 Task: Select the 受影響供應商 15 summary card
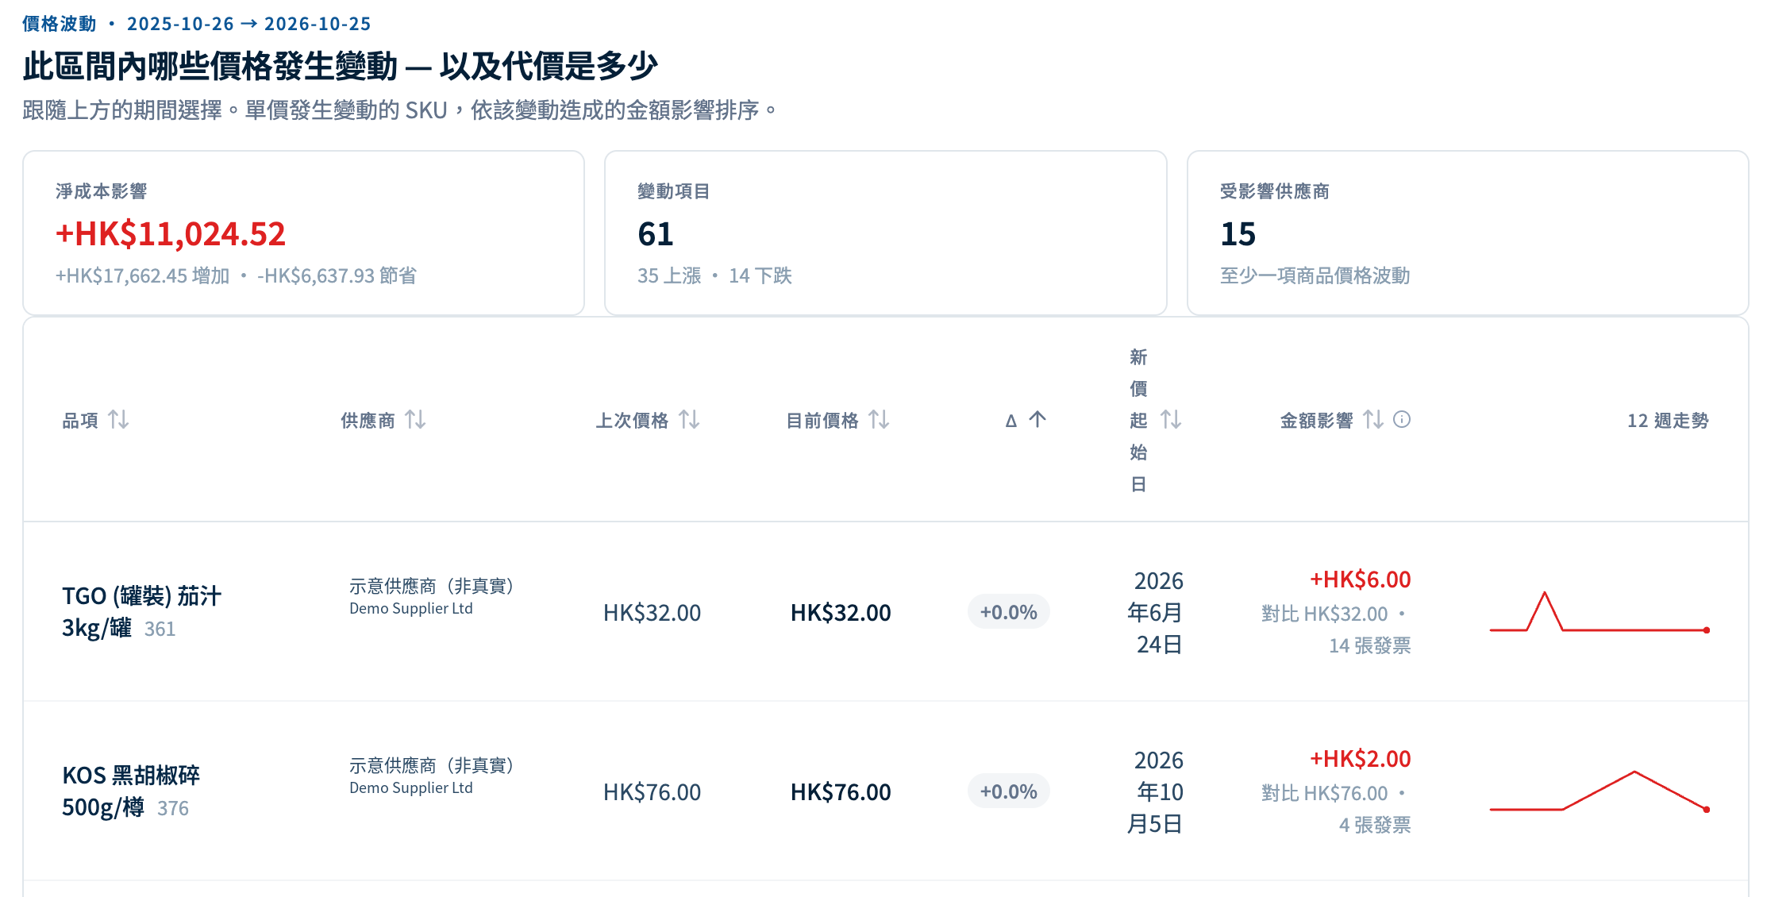click(1468, 233)
